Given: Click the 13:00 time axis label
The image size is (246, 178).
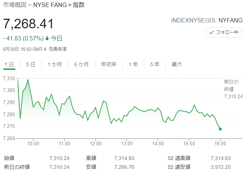Looking at the screenshot, I should (x=127, y=143).
